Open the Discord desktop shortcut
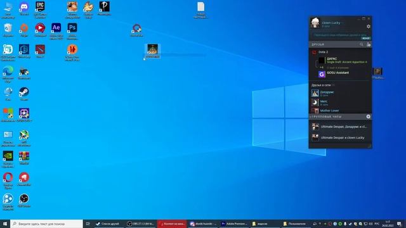The height and width of the screenshot is (228, 406). tap(24, 8)
